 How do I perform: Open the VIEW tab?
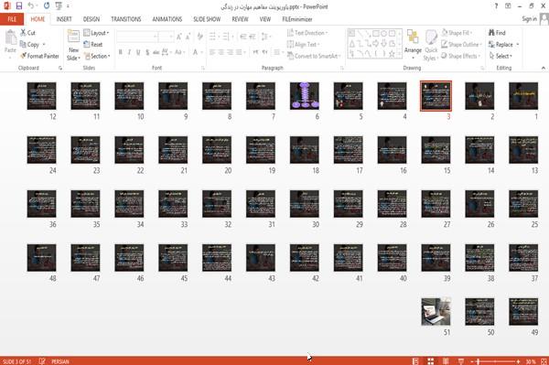pos(265,19)
